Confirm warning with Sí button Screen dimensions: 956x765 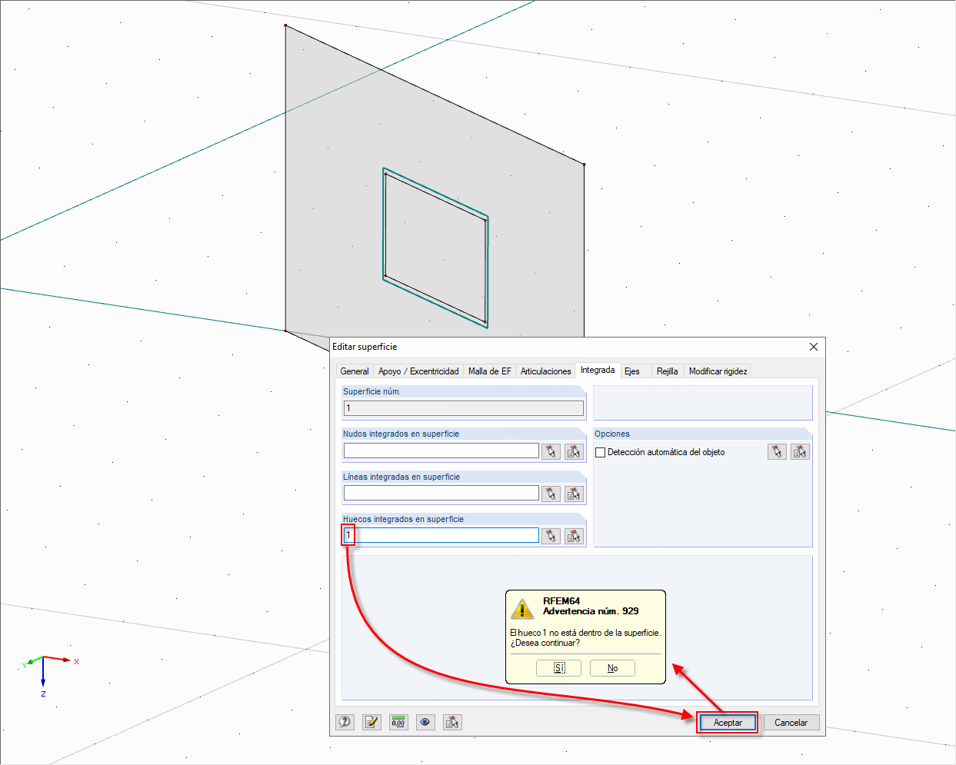[558, 668]
